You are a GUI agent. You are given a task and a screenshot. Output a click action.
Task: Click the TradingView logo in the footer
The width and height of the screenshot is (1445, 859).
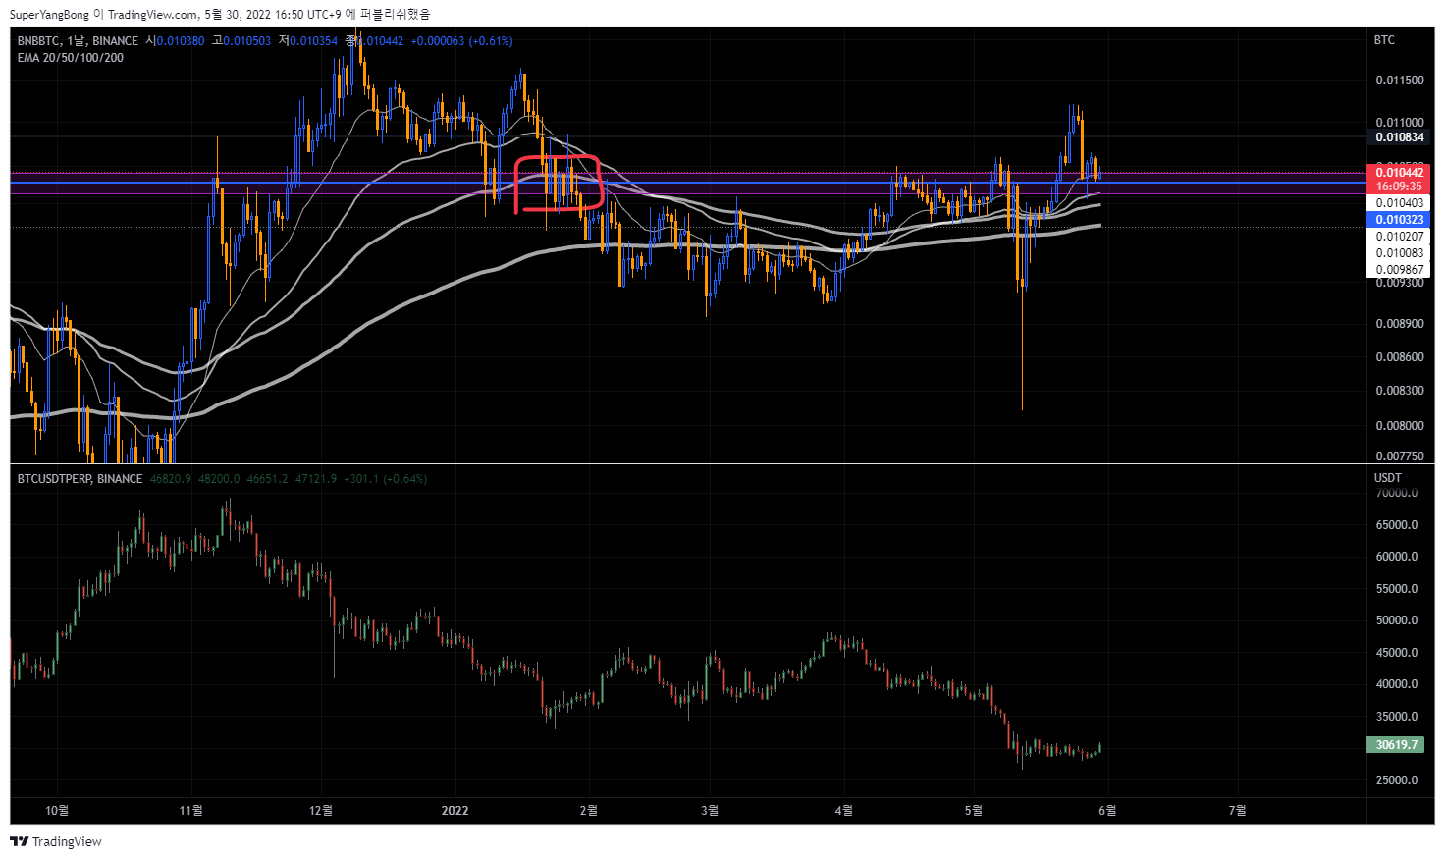pyautogui.click(x=56, y=841)
